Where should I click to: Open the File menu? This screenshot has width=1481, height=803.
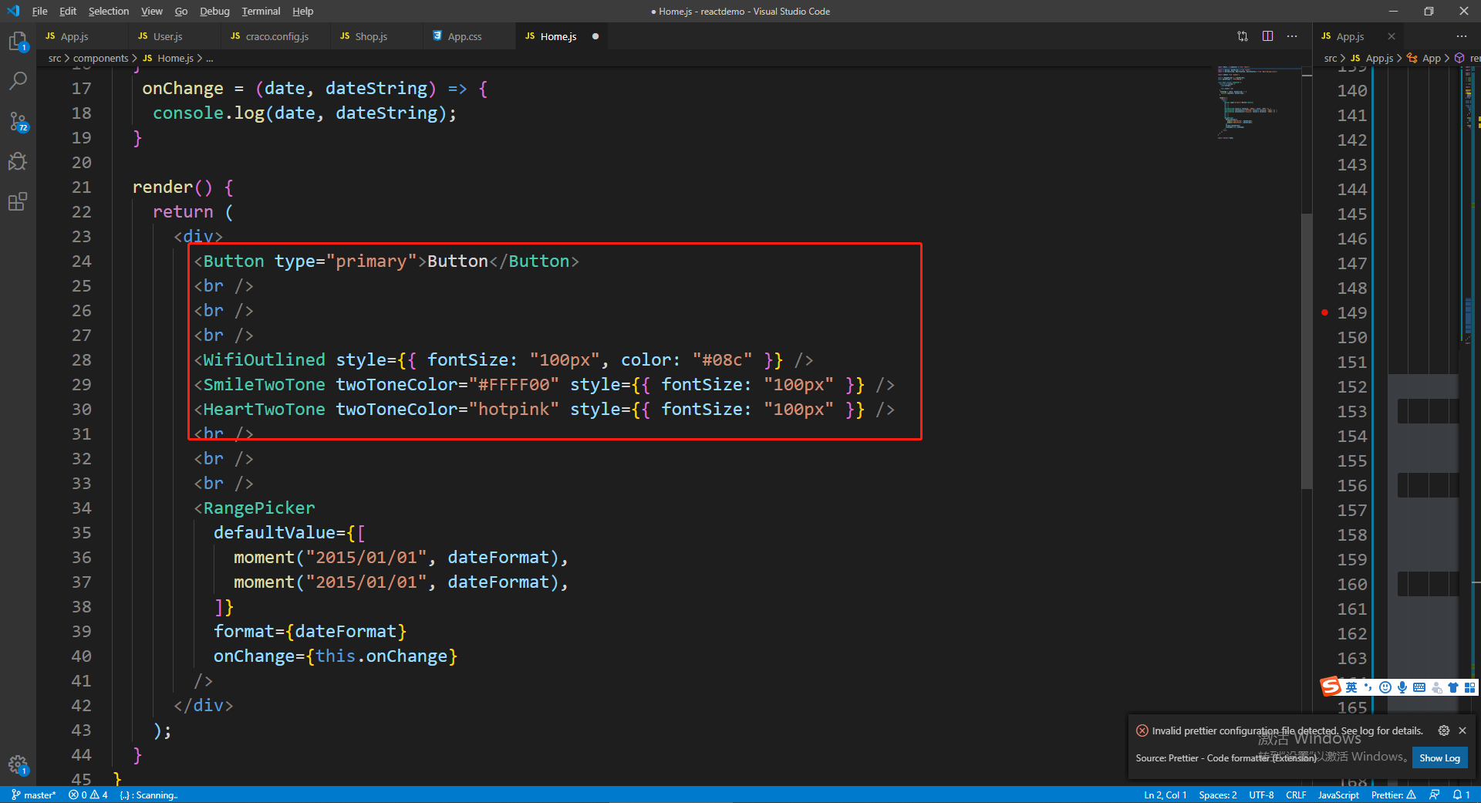pos(40,11)
